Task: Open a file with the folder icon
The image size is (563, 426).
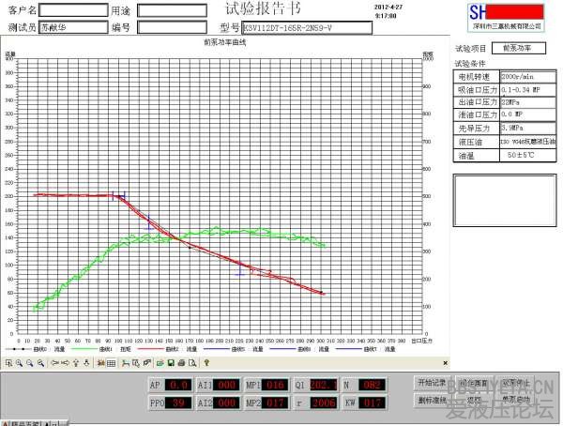Action: tap(160, 362)
